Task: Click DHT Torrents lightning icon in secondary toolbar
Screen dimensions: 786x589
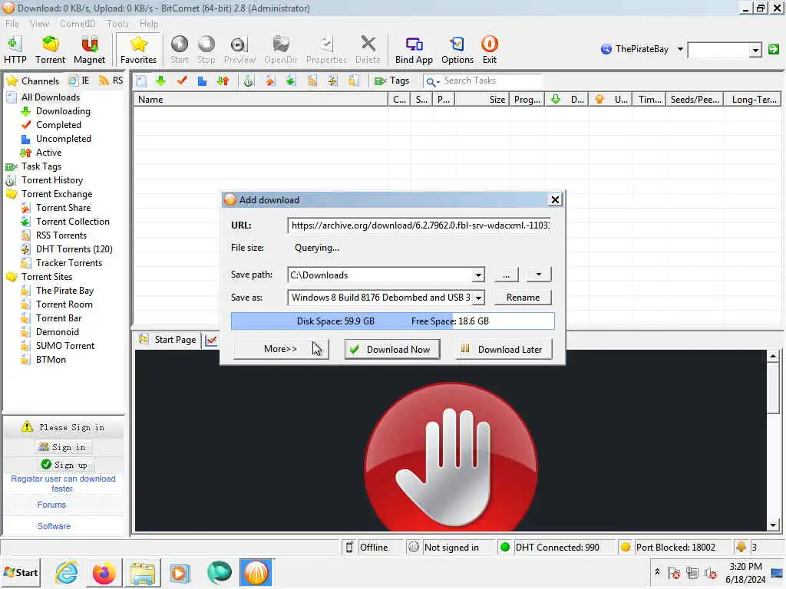Action: pyautogui.click(x=332, y=81)
